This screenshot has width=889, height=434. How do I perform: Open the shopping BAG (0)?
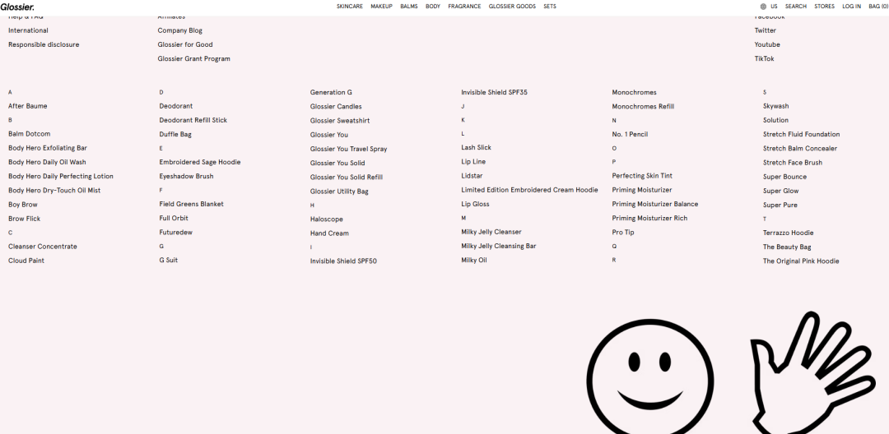[878, 7]
